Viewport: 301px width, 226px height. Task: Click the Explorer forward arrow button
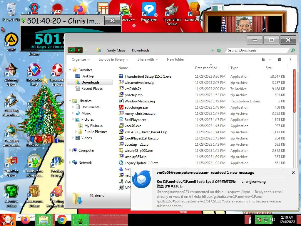point(79,50)
